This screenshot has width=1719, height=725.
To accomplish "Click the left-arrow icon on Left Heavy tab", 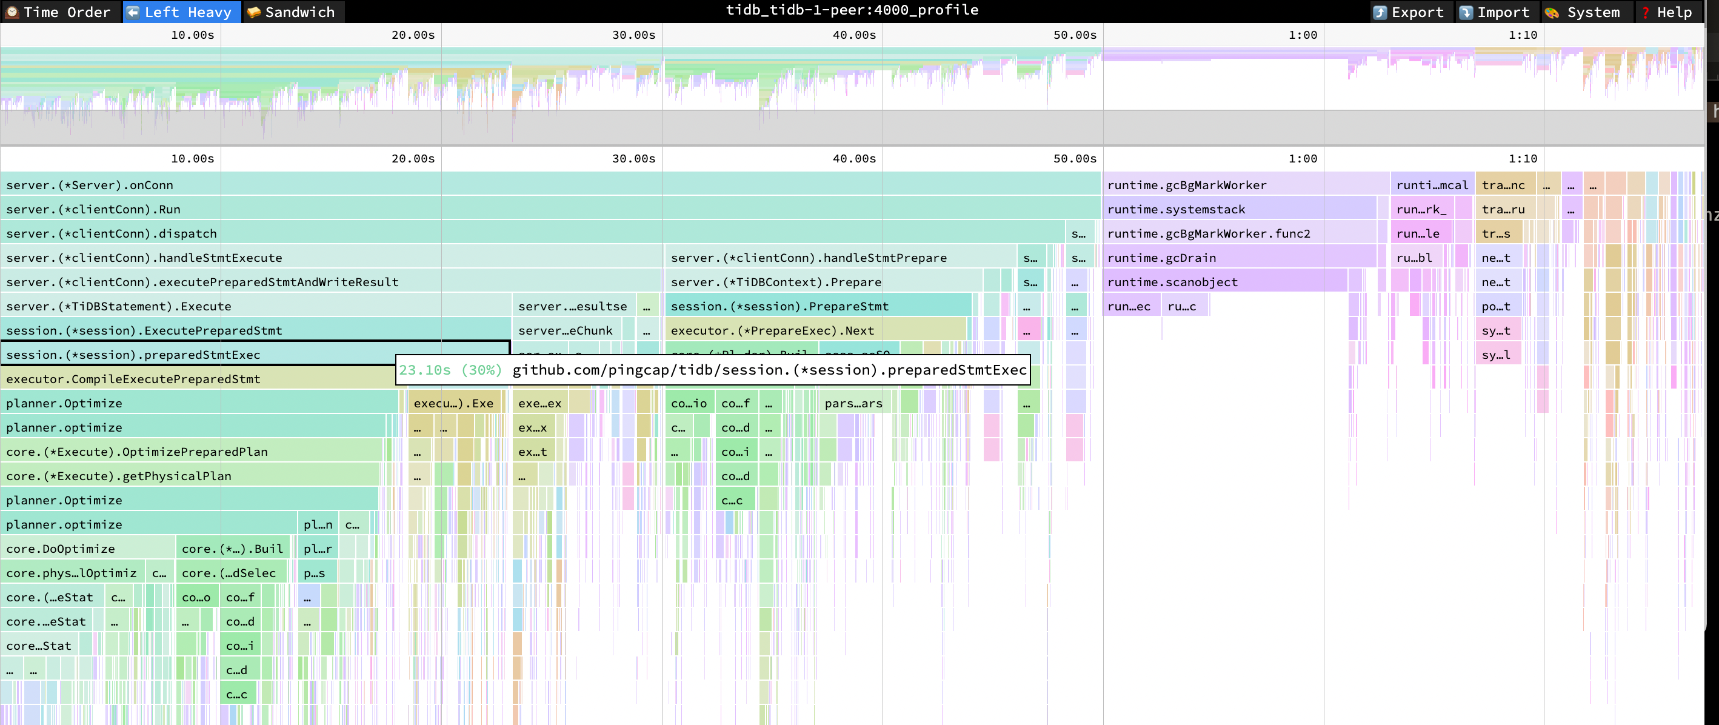I will [x=133, y=12].
